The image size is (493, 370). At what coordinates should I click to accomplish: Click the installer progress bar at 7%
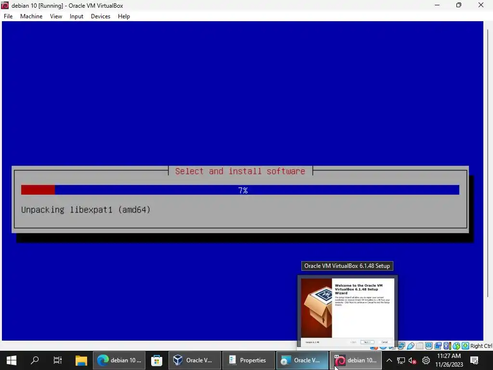tap(240, 190)
